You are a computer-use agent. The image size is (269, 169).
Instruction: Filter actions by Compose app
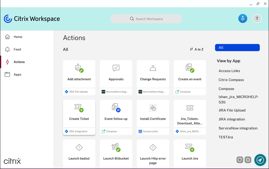point(226,89)
